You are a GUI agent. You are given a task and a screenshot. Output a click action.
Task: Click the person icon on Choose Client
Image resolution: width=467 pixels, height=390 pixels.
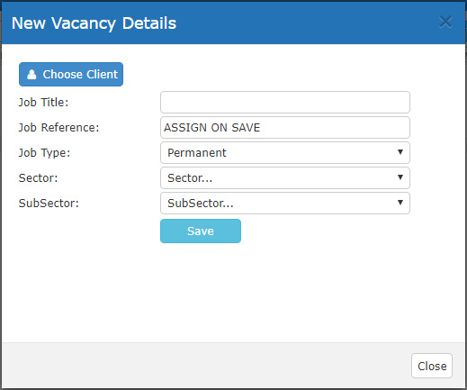[x=31, y=74]
